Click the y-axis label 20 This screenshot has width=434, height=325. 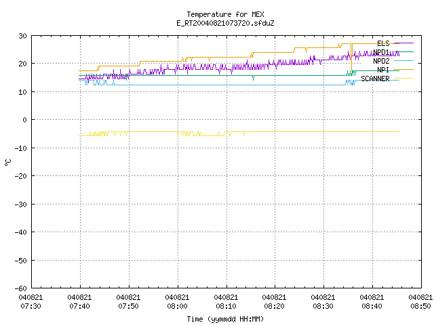coord(22,64)
